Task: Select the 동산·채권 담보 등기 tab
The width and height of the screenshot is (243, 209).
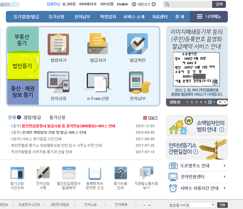Action: pos(23,92)
